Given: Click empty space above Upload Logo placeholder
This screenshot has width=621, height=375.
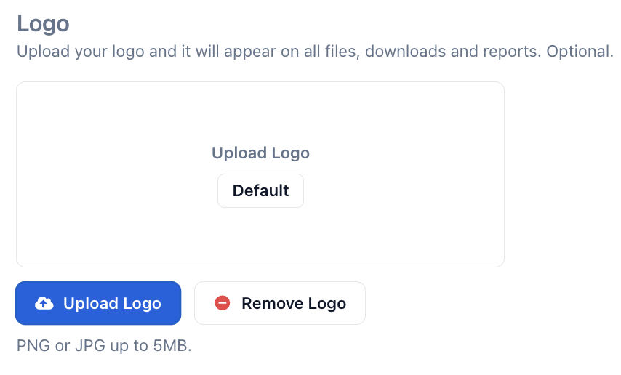Looking at the screenshot, I should (x=260, y=113).
